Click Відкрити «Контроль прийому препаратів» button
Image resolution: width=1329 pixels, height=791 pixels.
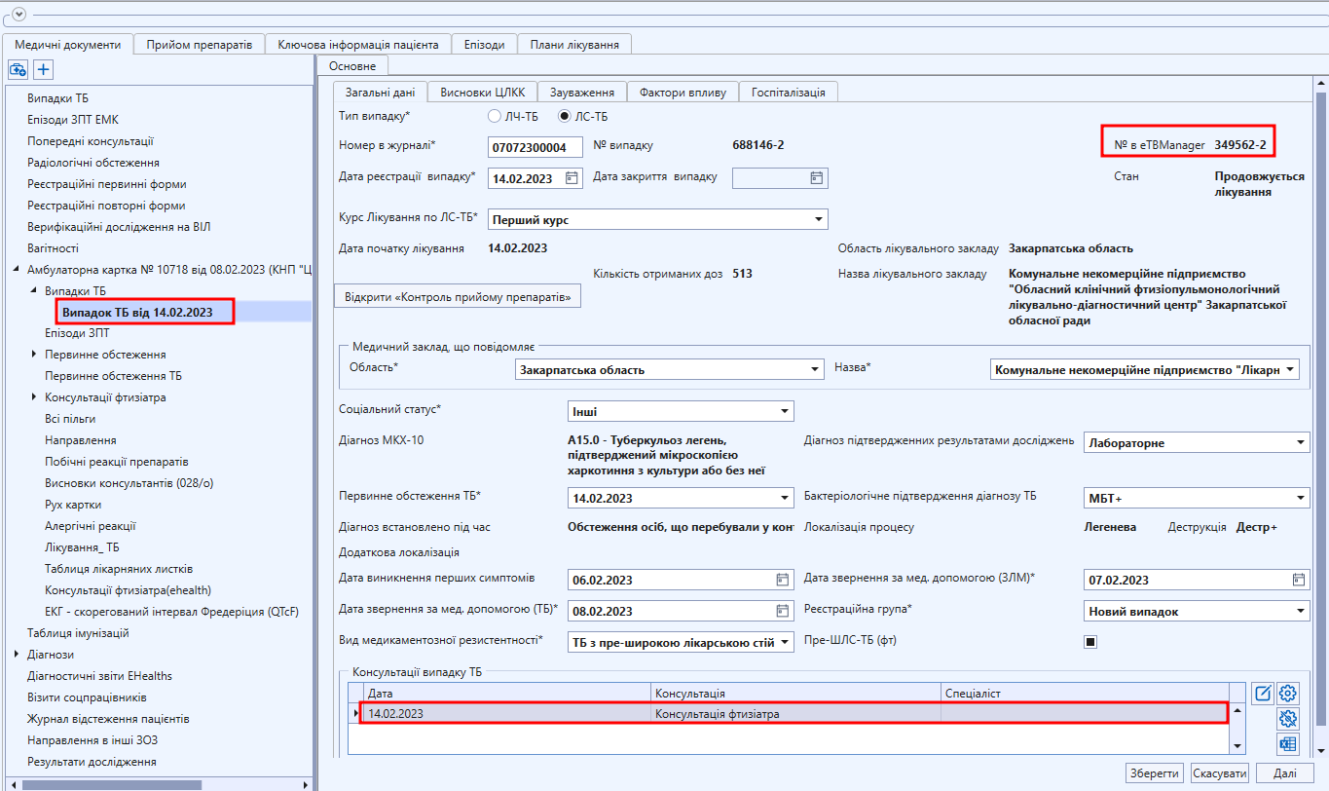[x=458, y=296]
